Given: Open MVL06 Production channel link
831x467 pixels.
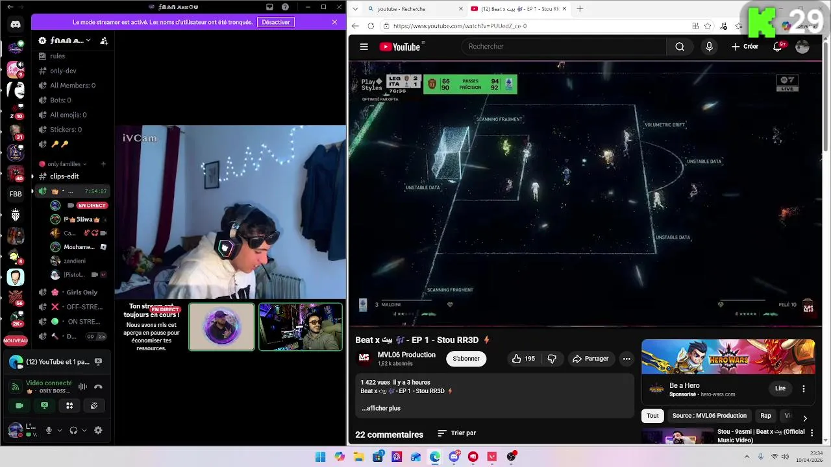Looking at the screenshot, I should [406, 355].
